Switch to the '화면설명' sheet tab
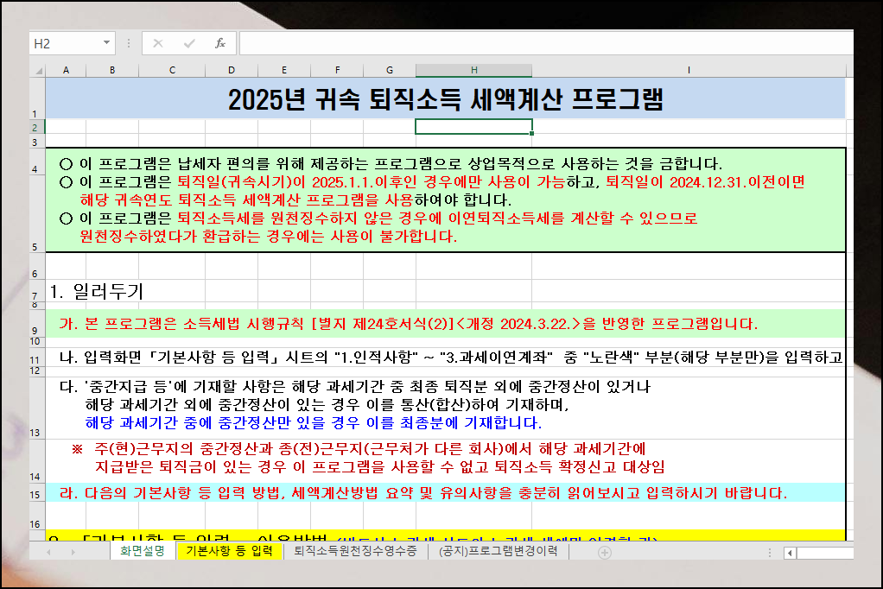This screenshot has height=589, width=883. pyautogui.click(x=143, y=551)
